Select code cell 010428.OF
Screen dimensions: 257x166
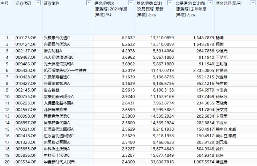pyautogui.click(x=26, y=77)
